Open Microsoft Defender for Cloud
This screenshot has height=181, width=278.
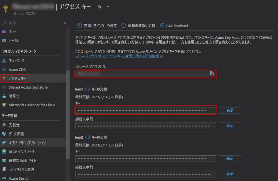coord(32,105)
